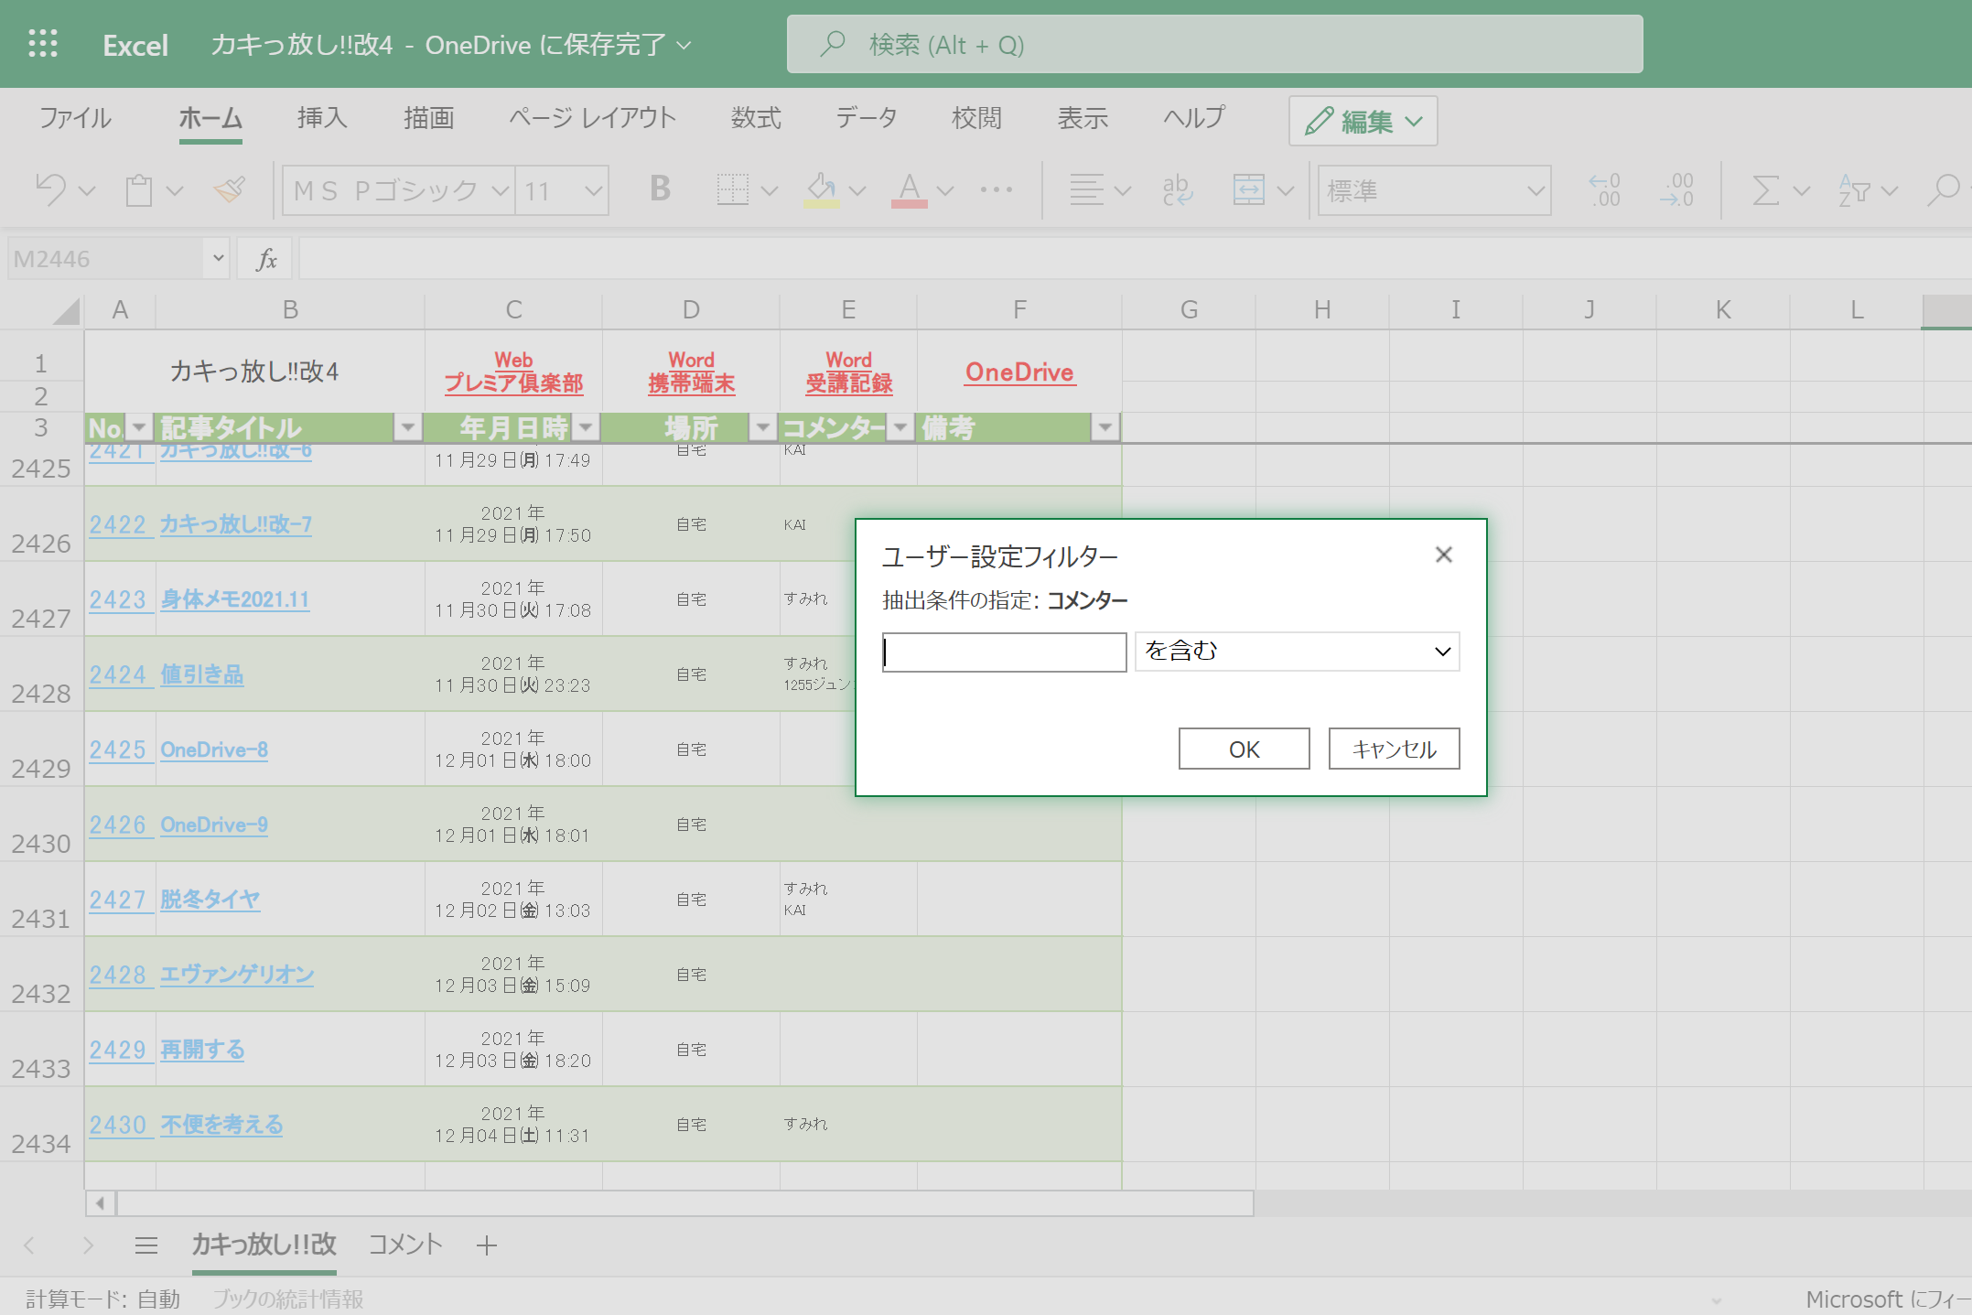Click the Format Painter brush icon
1972x1315 pixels.
click(230, 190)
